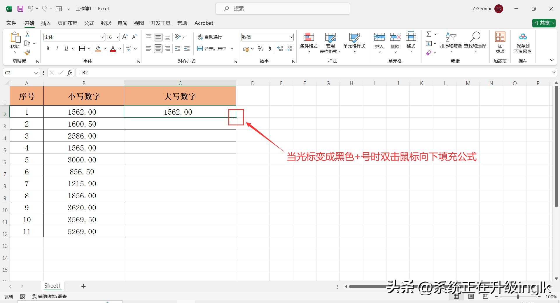The image size is (560, 303).
Task: Click the search box (搜索)
Action: point(283,9)
